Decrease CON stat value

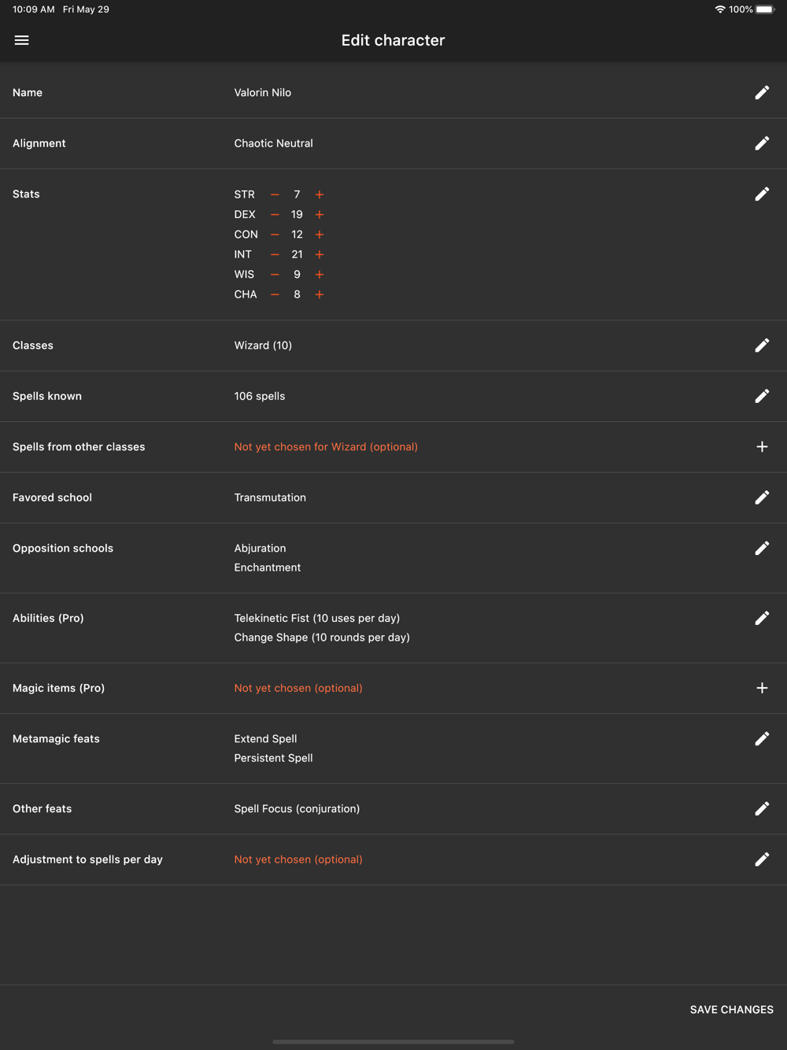(275, 235)
